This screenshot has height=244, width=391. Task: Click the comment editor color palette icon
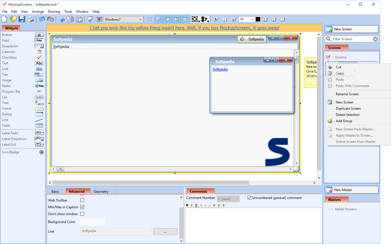(x=201, y=205)
